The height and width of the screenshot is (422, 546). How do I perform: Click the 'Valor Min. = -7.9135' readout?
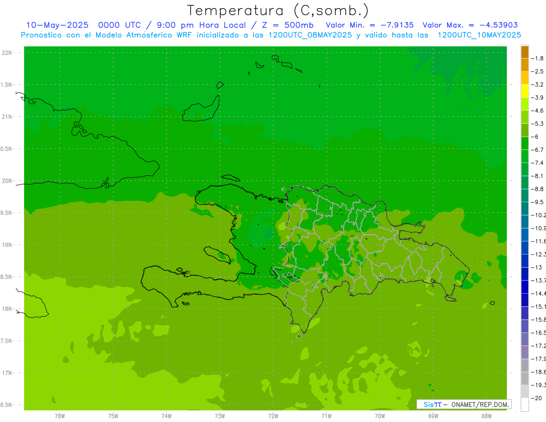(x=370, y=25)
